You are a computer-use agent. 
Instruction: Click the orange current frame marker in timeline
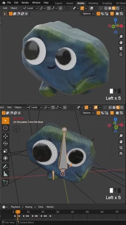click(18, 212)
